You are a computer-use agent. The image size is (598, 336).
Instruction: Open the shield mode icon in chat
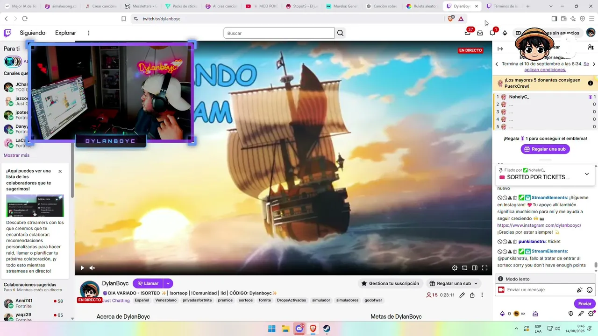570,314
